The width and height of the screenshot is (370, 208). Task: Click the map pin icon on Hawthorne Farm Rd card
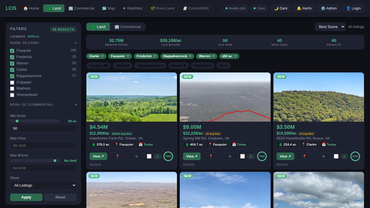tap(117, 156)
